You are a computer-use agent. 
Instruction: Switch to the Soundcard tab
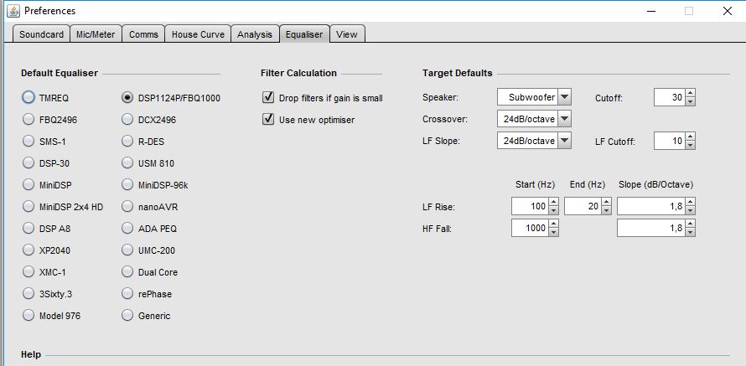click(x=41, y=34)
